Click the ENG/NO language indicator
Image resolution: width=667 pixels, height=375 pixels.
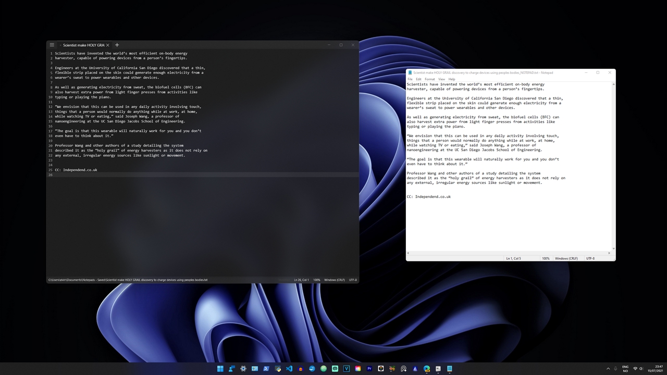[625, 369]
